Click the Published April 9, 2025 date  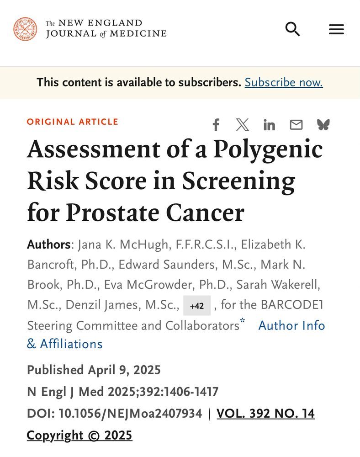coord(94,370)
